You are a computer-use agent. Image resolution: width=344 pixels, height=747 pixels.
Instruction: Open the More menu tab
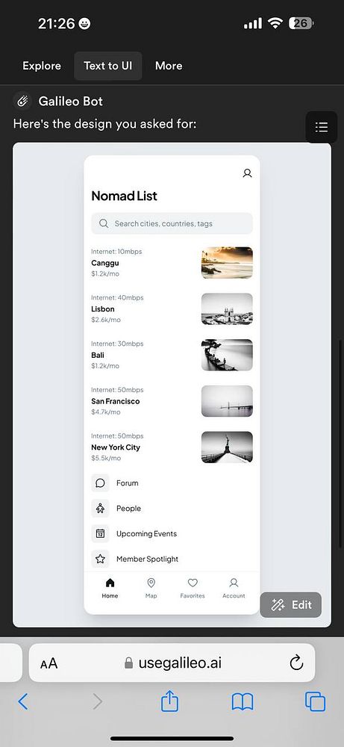click(x=169, y=66)
